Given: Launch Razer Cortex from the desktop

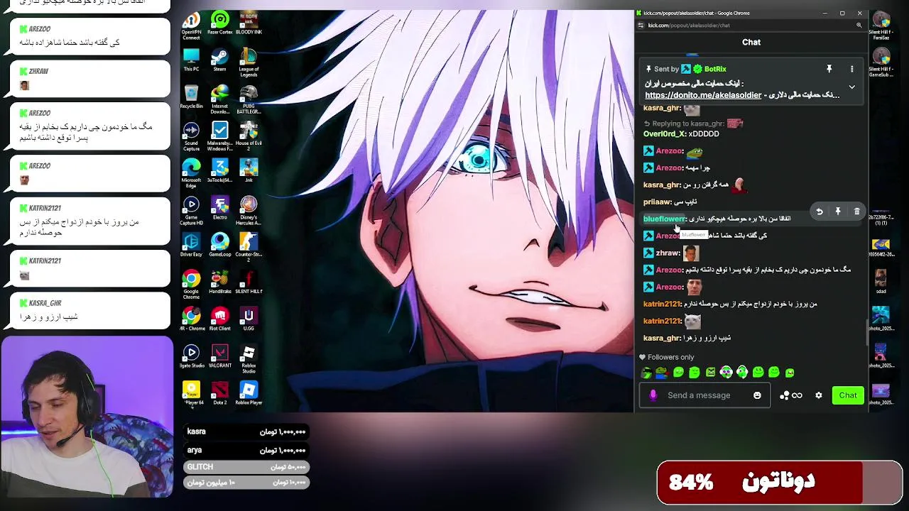Looking at the screenshot, I should point(220,23).
